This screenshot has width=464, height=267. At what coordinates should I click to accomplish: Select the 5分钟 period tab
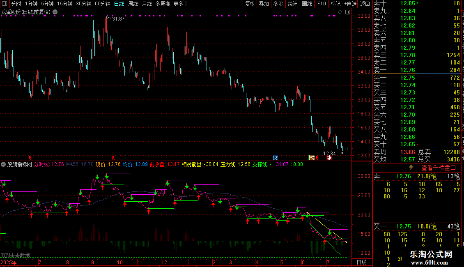pyautogui.click(x=47, y=4)
